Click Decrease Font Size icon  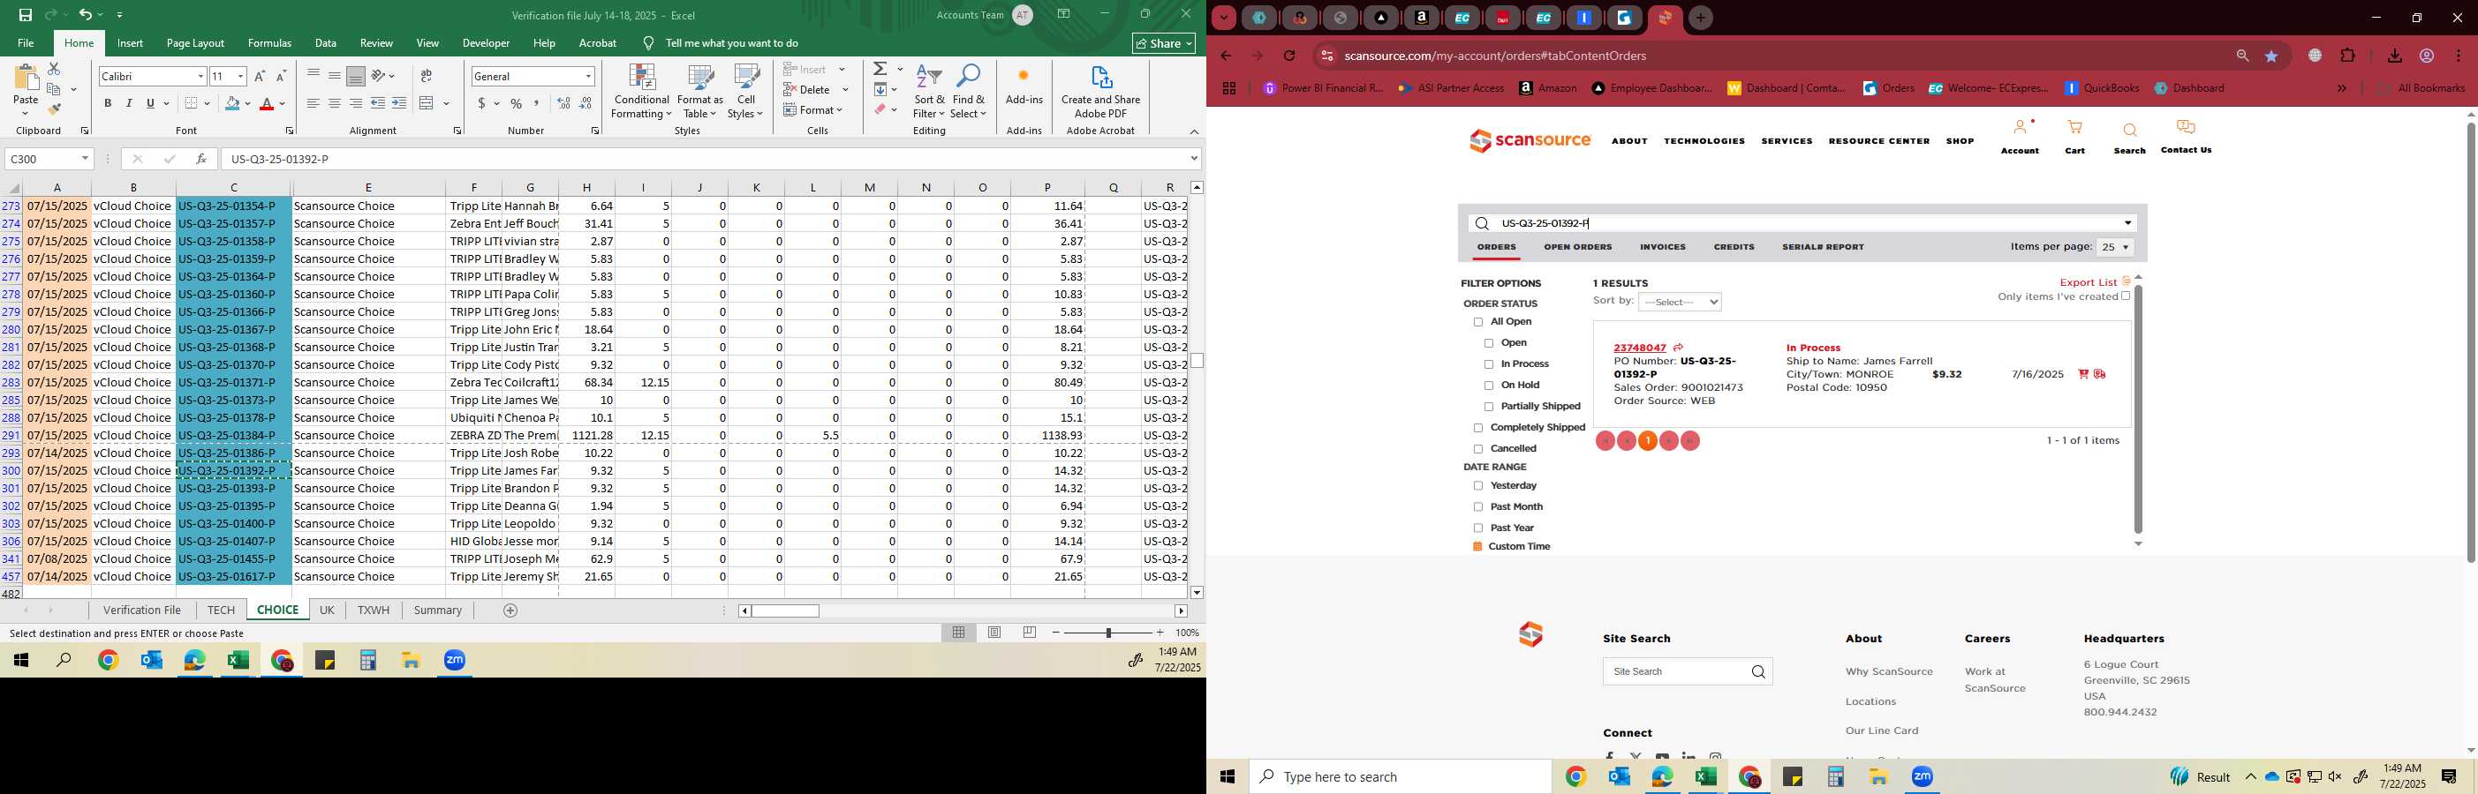point(281,76)
